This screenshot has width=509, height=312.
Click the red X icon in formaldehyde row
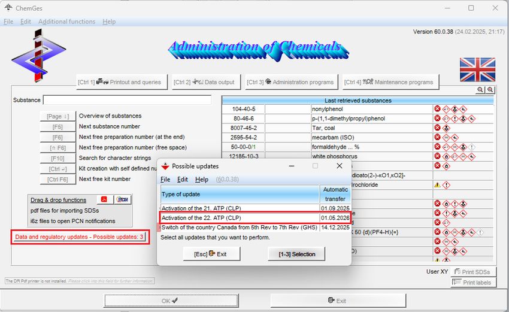[437, 147]
